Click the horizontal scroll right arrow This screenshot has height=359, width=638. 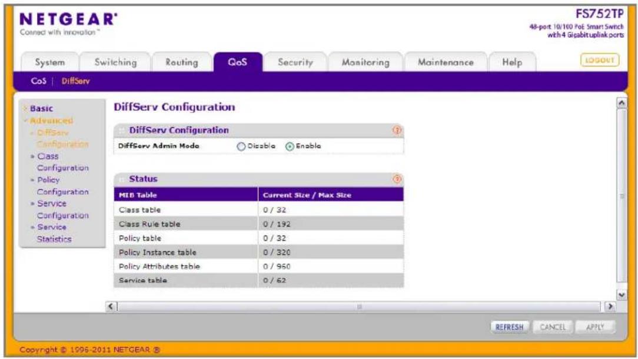pos(610,307)
